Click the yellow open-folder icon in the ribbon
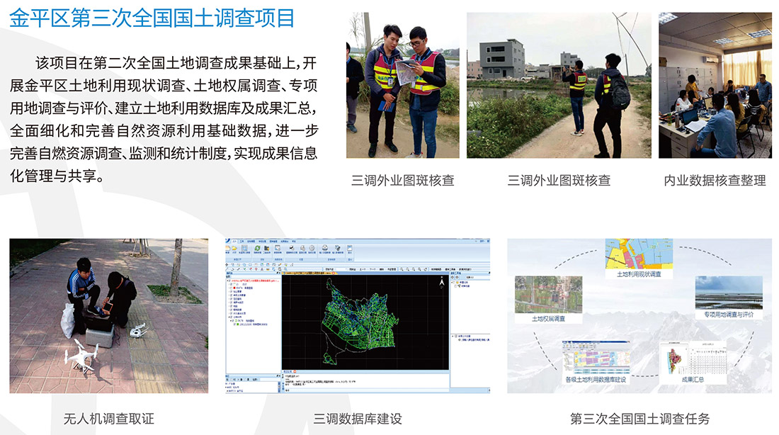 234,247
